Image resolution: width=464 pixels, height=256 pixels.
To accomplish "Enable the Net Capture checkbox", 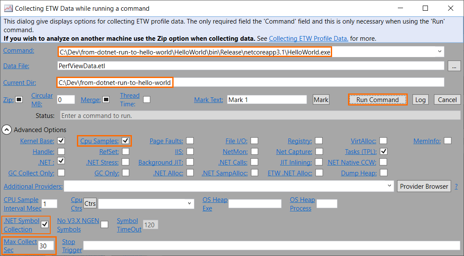I will point(319,151).
